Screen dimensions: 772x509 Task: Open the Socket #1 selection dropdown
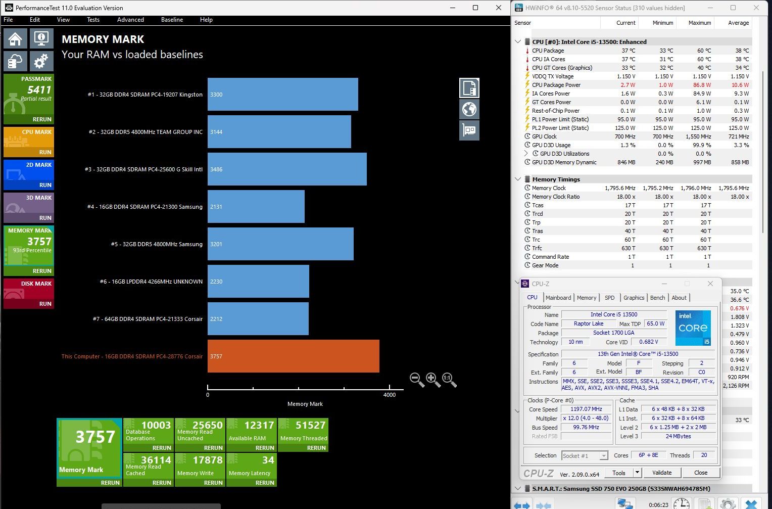pos(603,456)
